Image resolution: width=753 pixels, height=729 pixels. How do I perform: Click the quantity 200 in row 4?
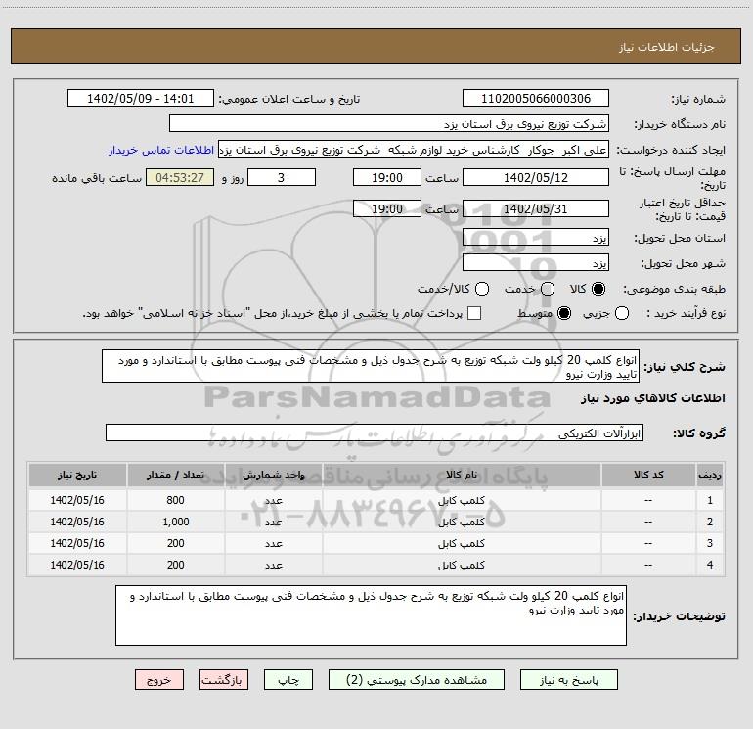pyautogui.click(x=175, y=565)
